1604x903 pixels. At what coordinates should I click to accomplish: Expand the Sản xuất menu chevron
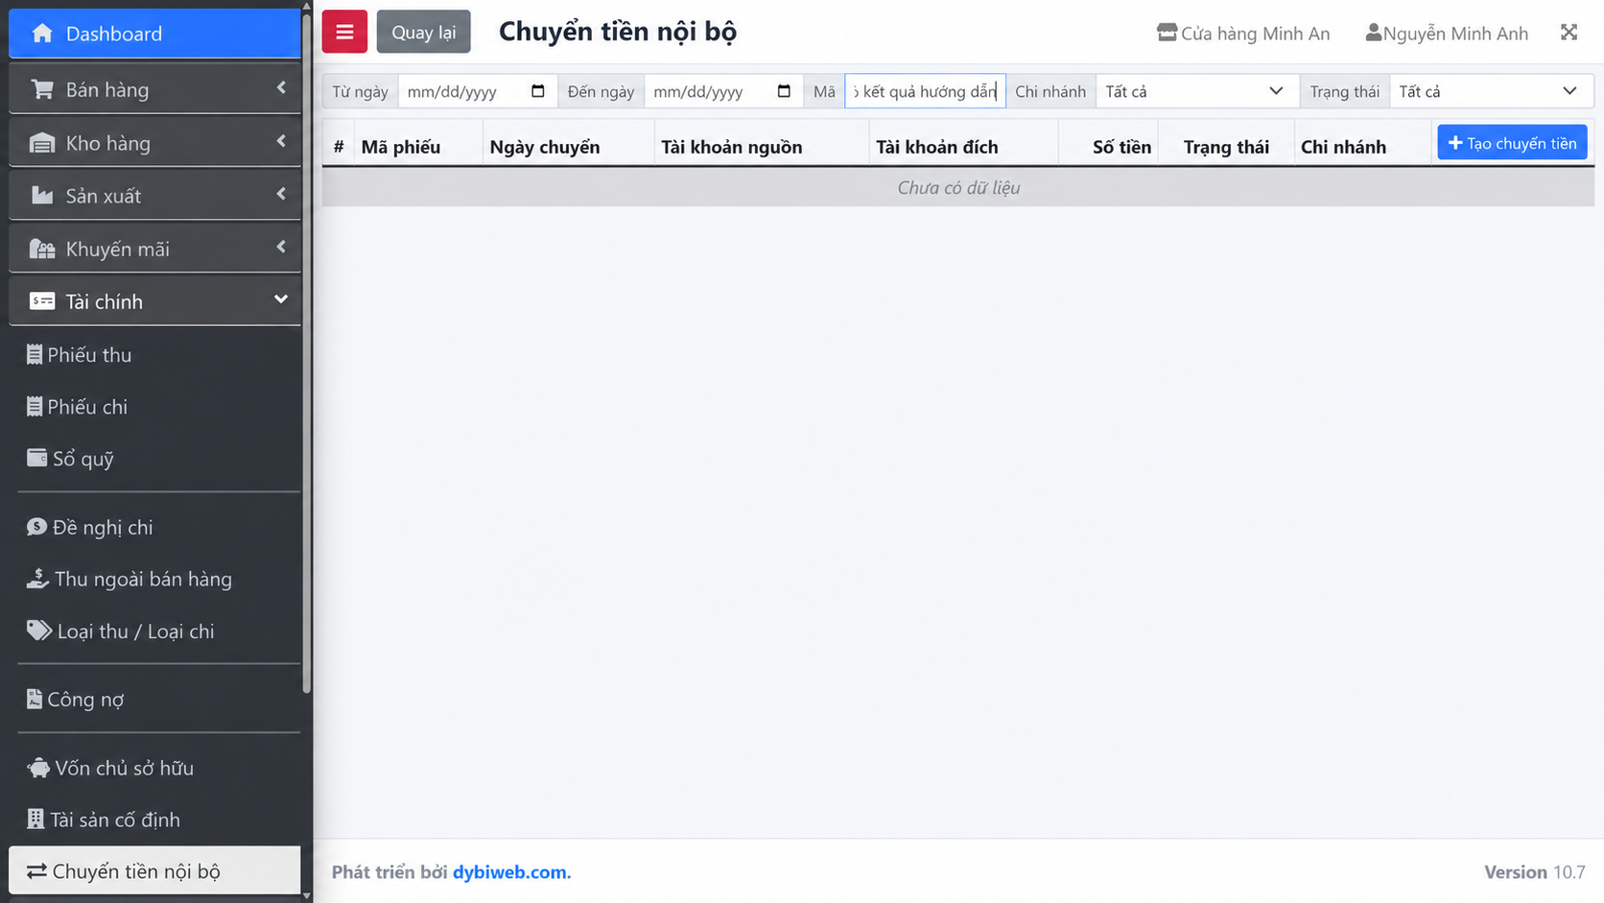coord(281,194)
